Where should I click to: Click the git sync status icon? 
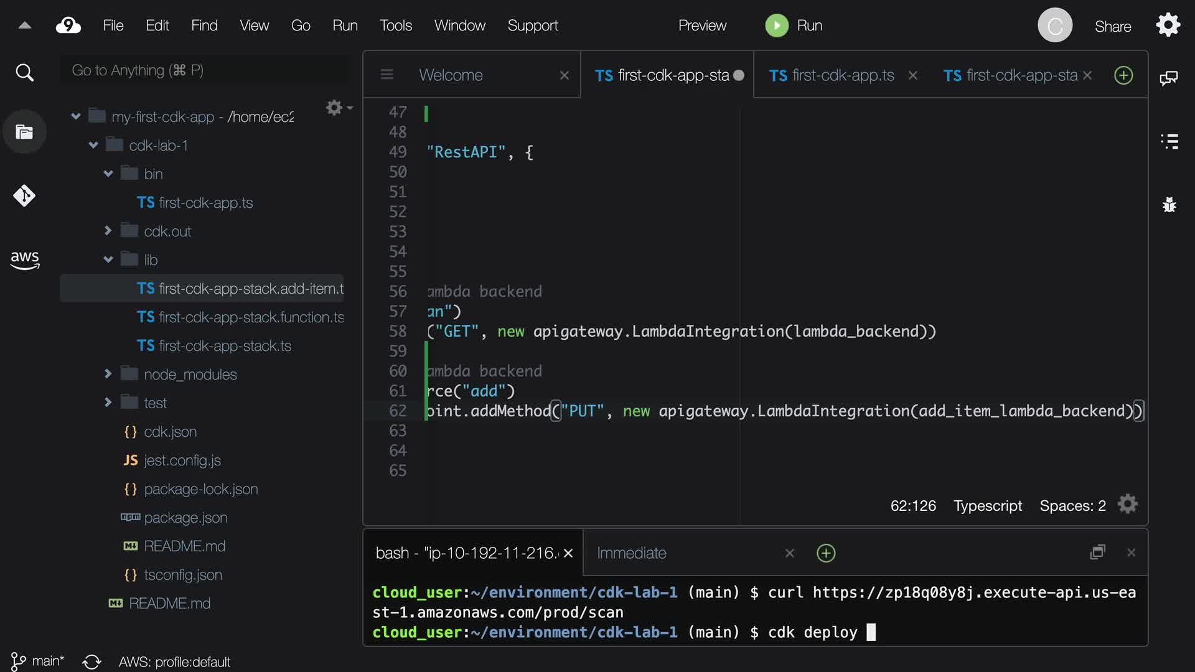coord(91,661)
